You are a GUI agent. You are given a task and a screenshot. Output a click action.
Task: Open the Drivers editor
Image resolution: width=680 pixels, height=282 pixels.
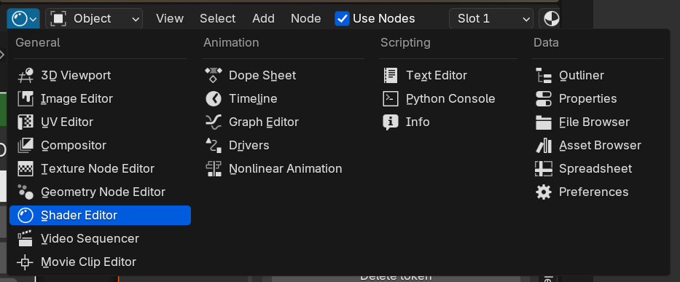(284, 145)
